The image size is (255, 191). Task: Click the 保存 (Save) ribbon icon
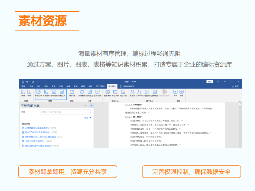tap(29, 92)
